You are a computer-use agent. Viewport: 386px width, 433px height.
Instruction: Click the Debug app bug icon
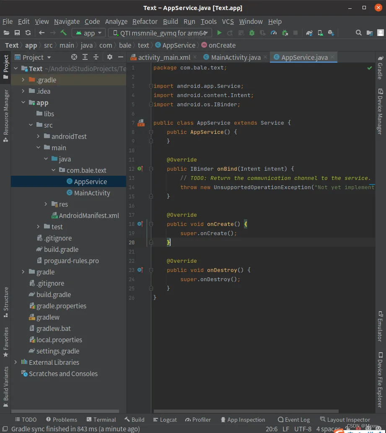[252, 33]
